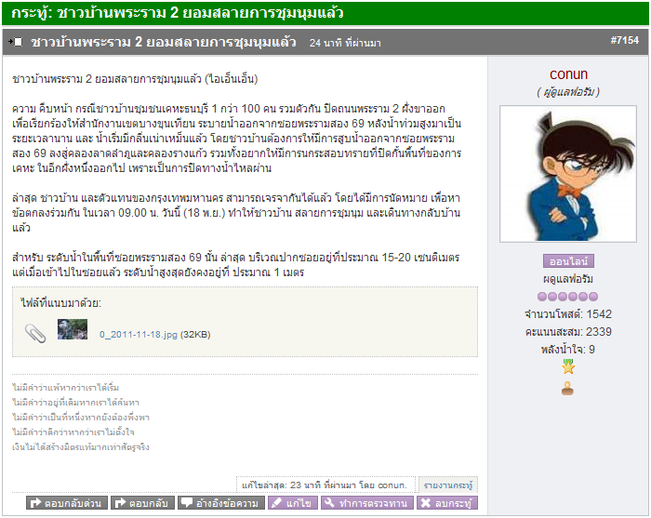This screenshot has width=651, height=518.
Task: Click the ลบกระทู้ delete thread button
Action: tap(447, 503)
